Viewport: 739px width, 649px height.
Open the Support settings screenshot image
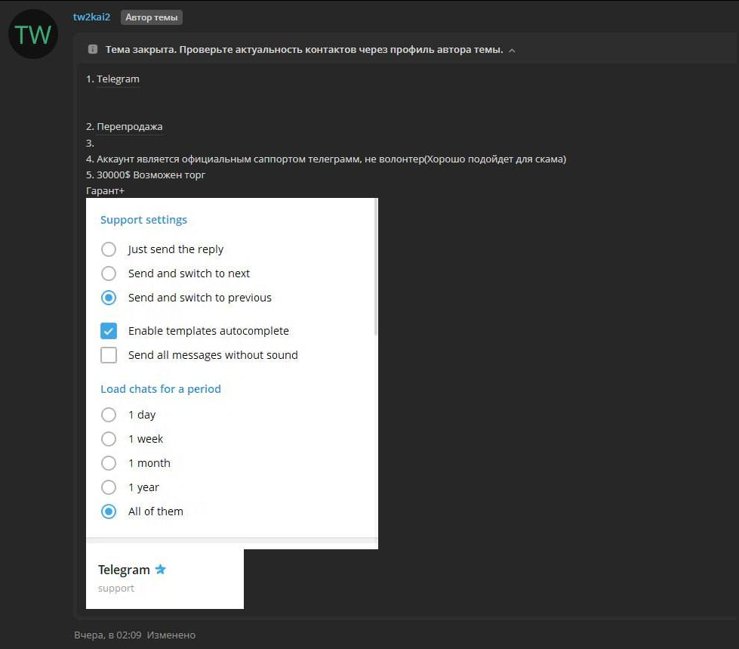(232, 373)
